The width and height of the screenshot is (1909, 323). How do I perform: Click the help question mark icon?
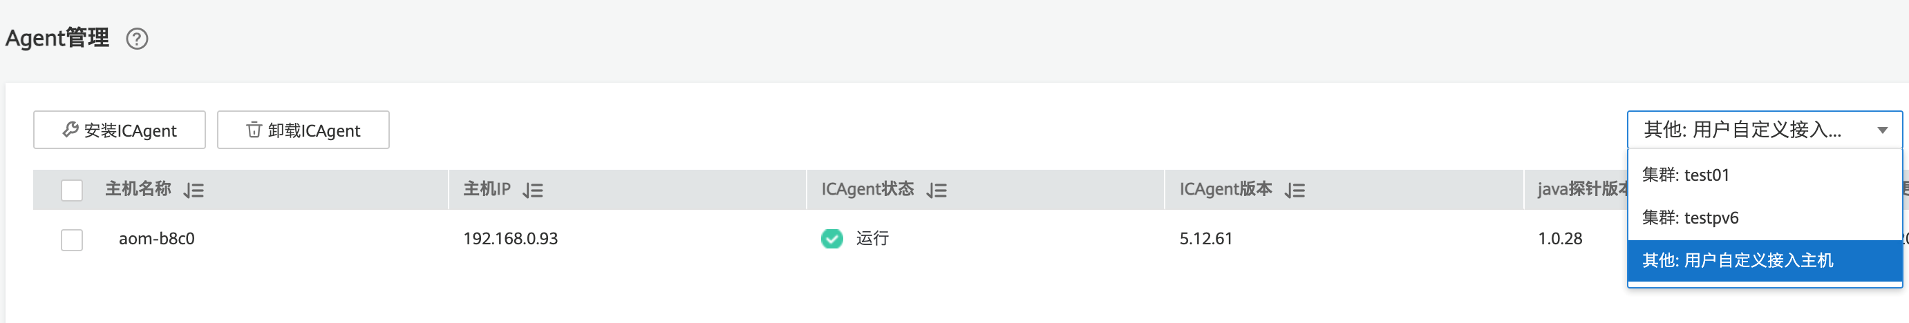(137, 39)
